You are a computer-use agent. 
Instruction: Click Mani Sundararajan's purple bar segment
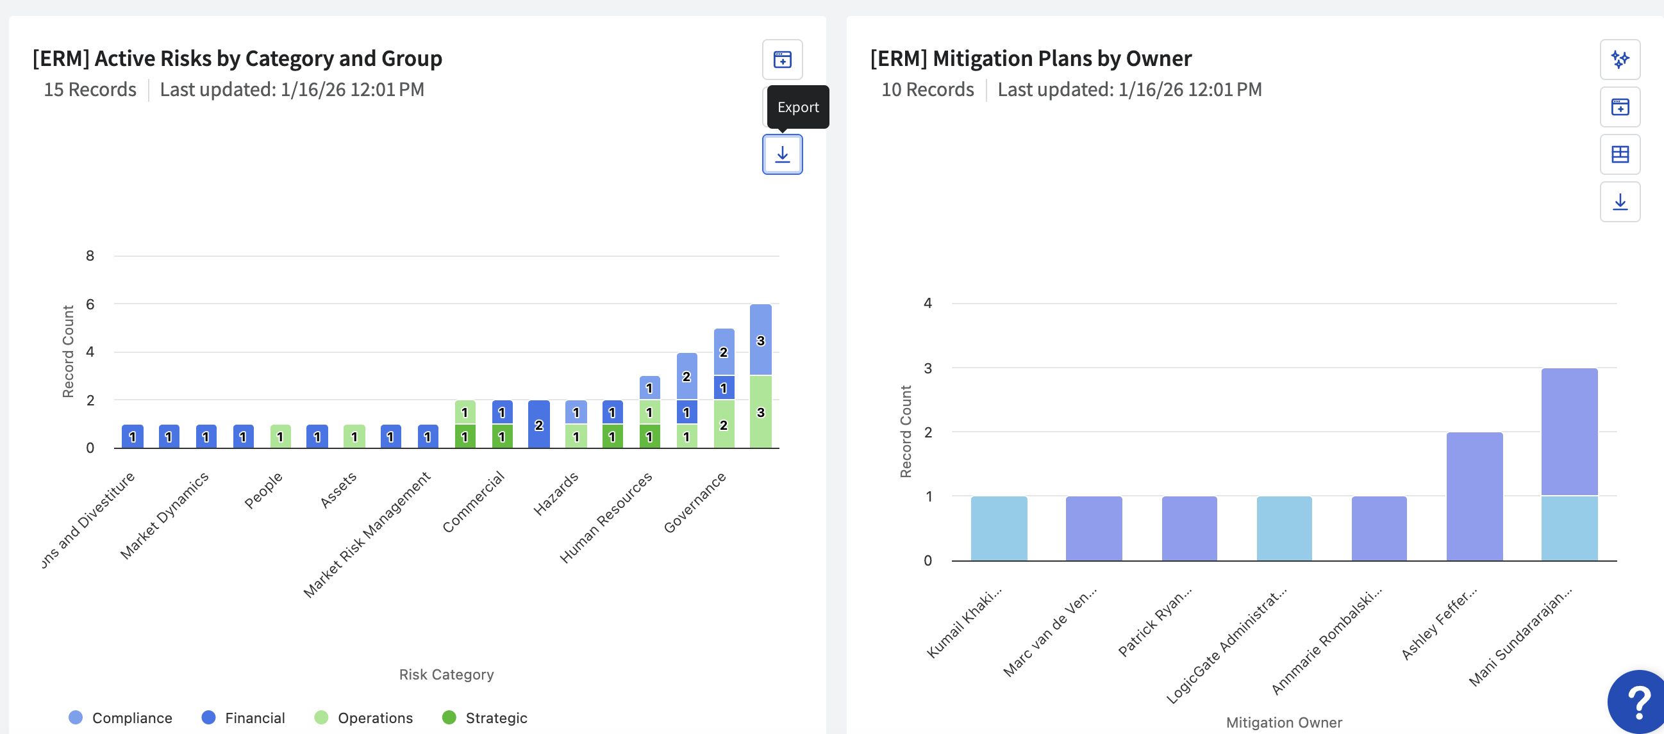1568,431
